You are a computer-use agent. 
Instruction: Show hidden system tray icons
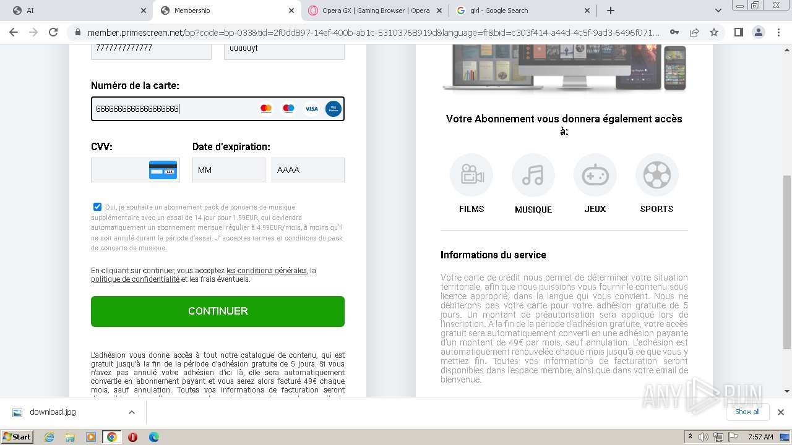(x=690, y=437)
